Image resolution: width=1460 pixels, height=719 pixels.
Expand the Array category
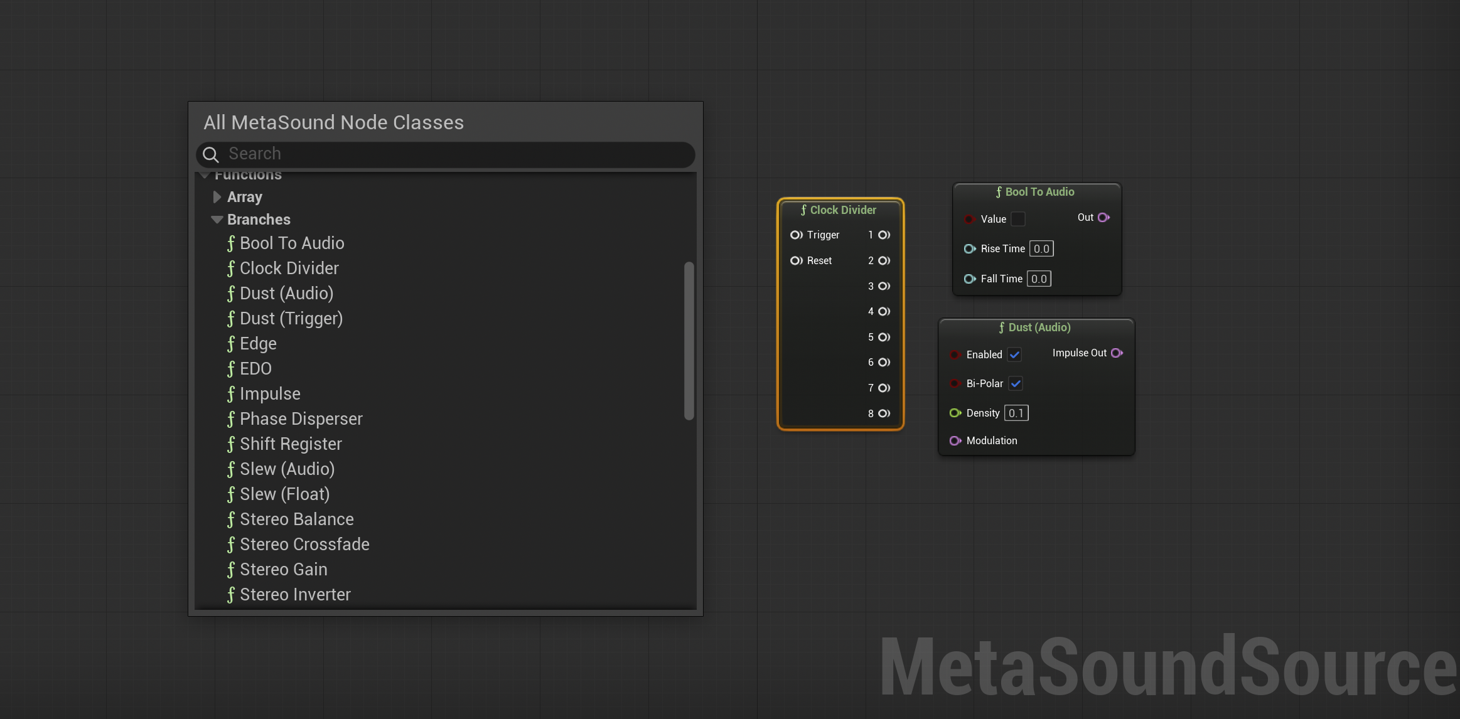tap(217, 197)
